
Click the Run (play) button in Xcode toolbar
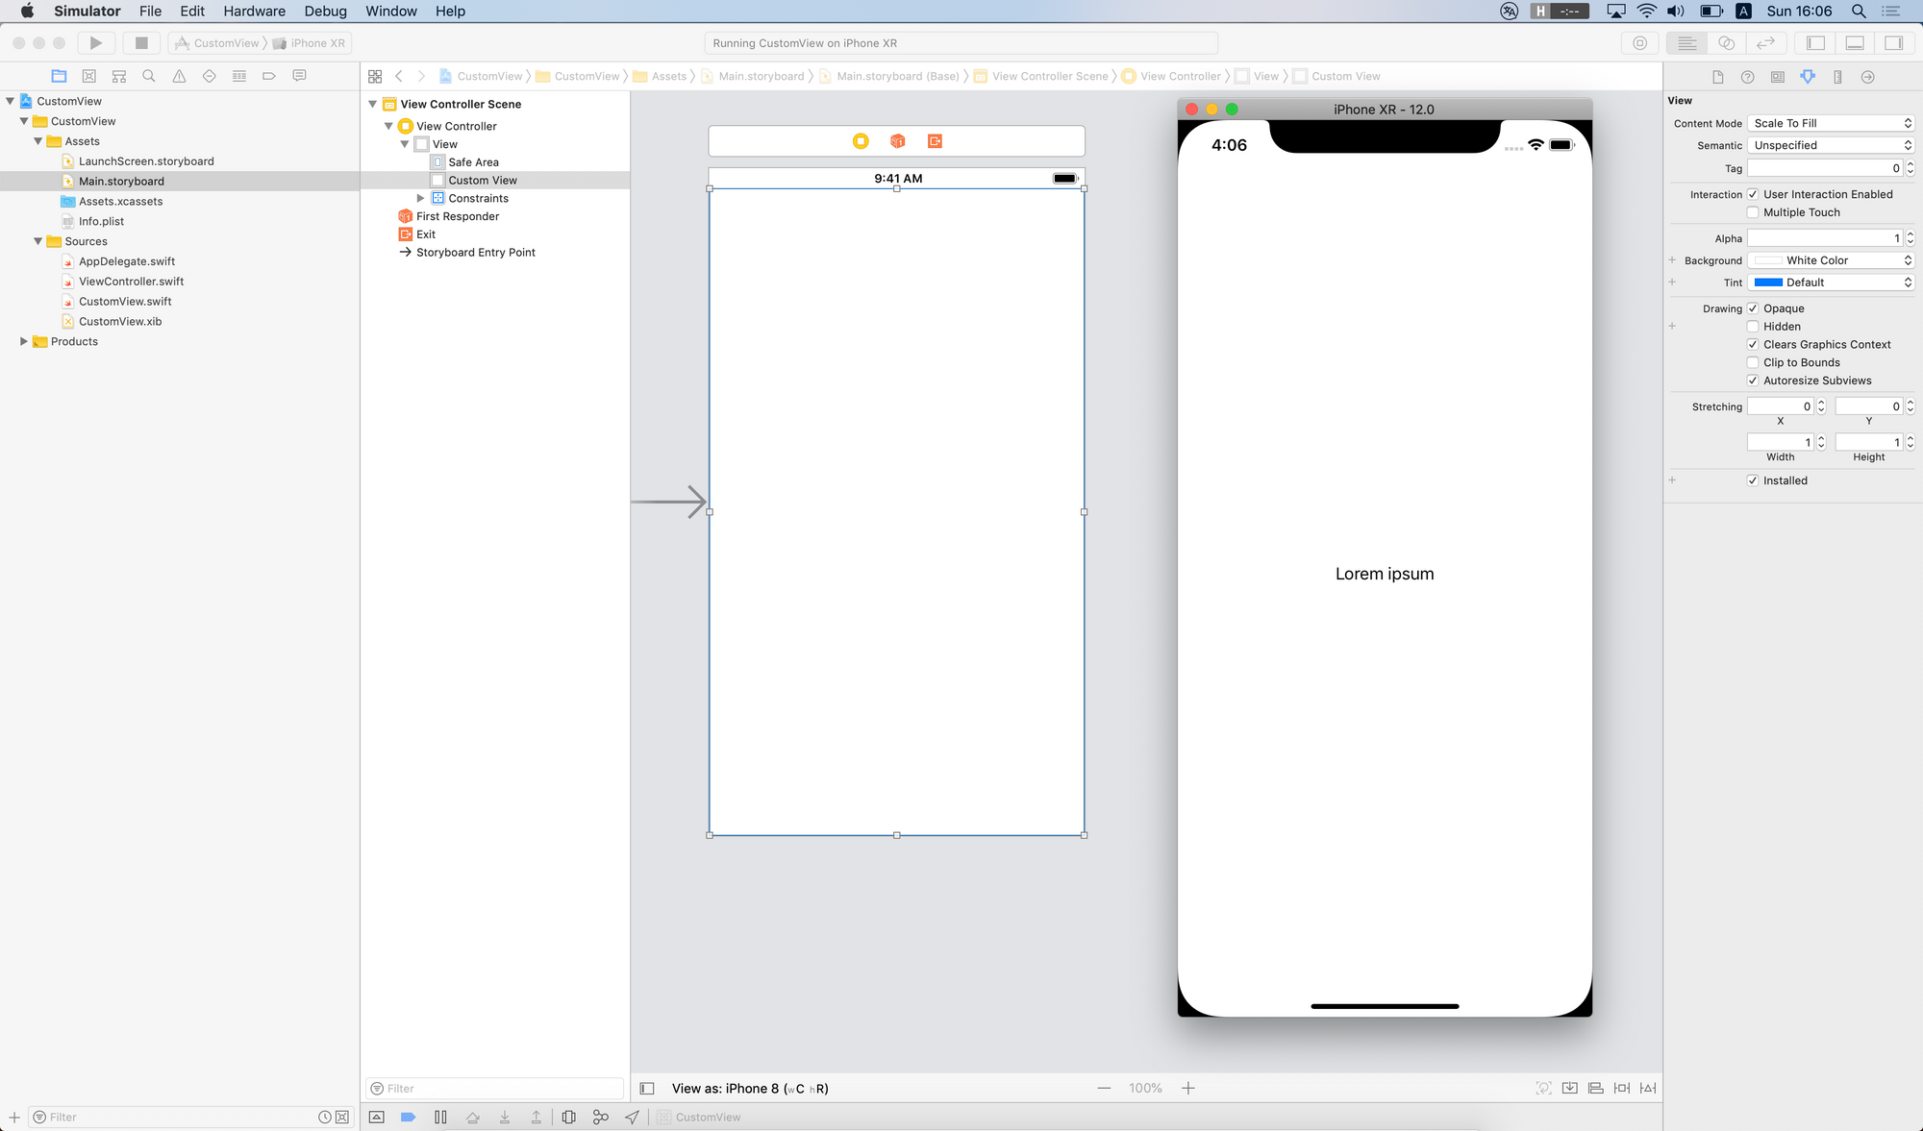click(x=96, y=43)
